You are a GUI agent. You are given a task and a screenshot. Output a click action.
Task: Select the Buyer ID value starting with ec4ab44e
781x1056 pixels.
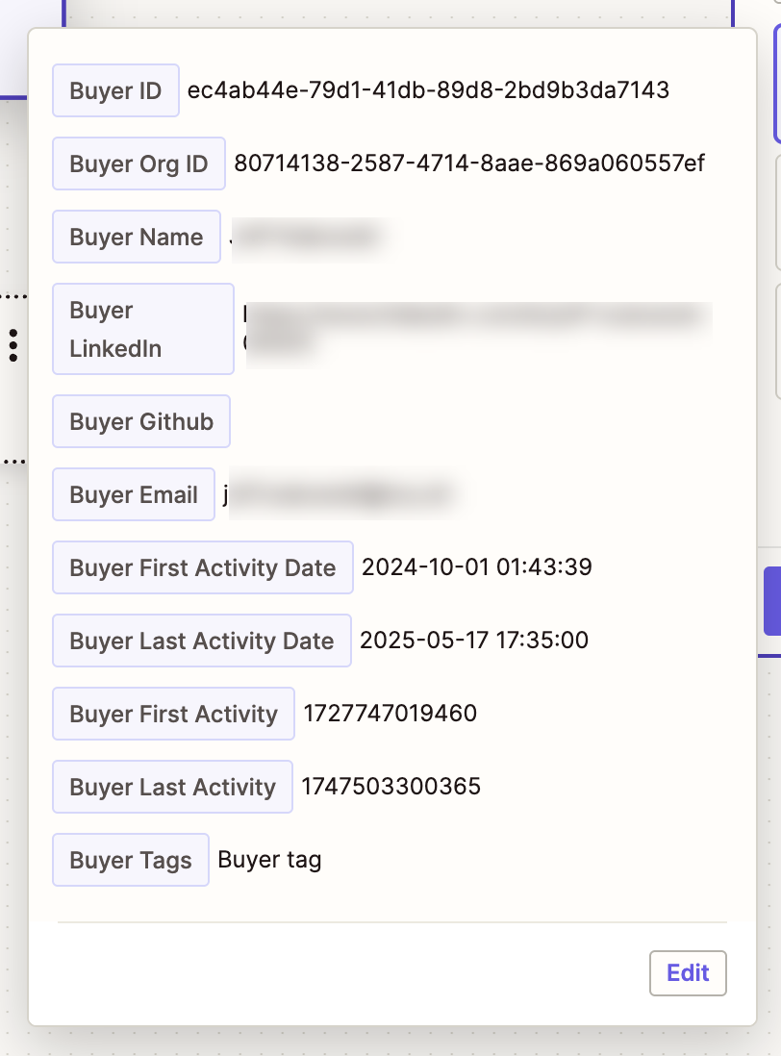(428, 90)
